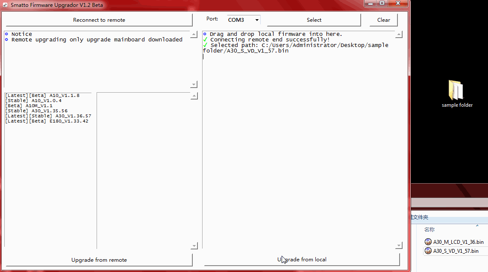Screen dimensions: 488x272
Task: Maximize the Smatto Firmware Upgrador window
Action: pyautogui.click(x=382, y=3)
